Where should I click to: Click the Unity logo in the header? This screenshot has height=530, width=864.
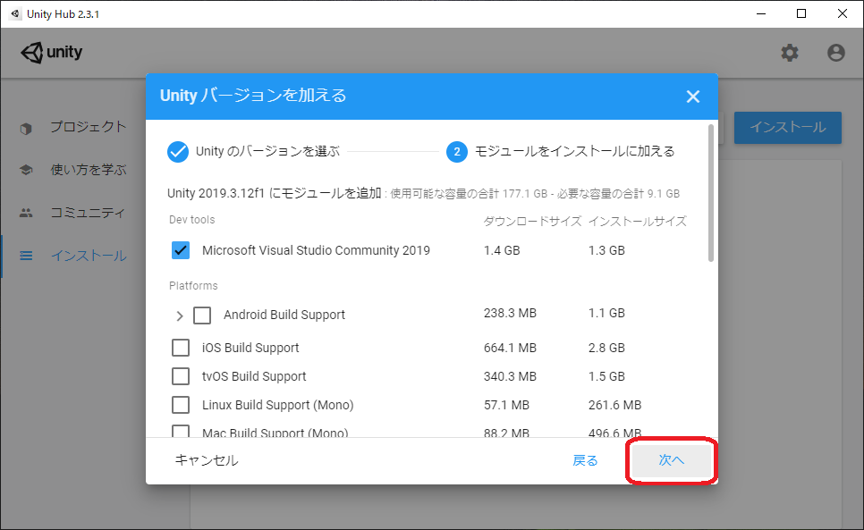click(51, 53)
